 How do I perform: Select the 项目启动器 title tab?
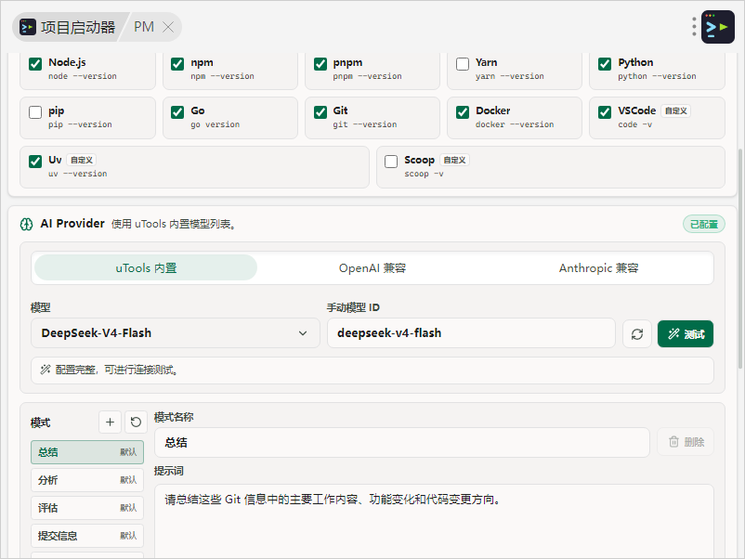click(70, 27)
